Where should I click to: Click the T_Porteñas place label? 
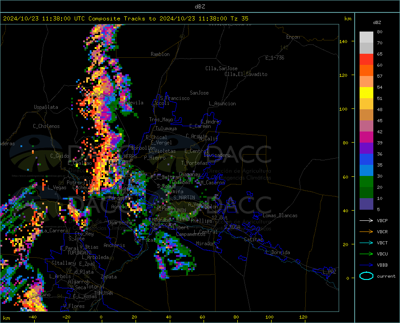click(194, 163)
